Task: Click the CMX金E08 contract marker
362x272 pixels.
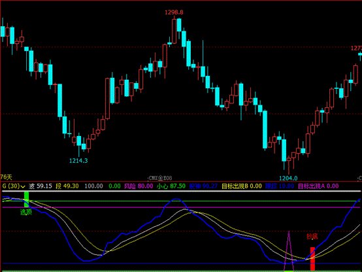Action: point(160,178)
